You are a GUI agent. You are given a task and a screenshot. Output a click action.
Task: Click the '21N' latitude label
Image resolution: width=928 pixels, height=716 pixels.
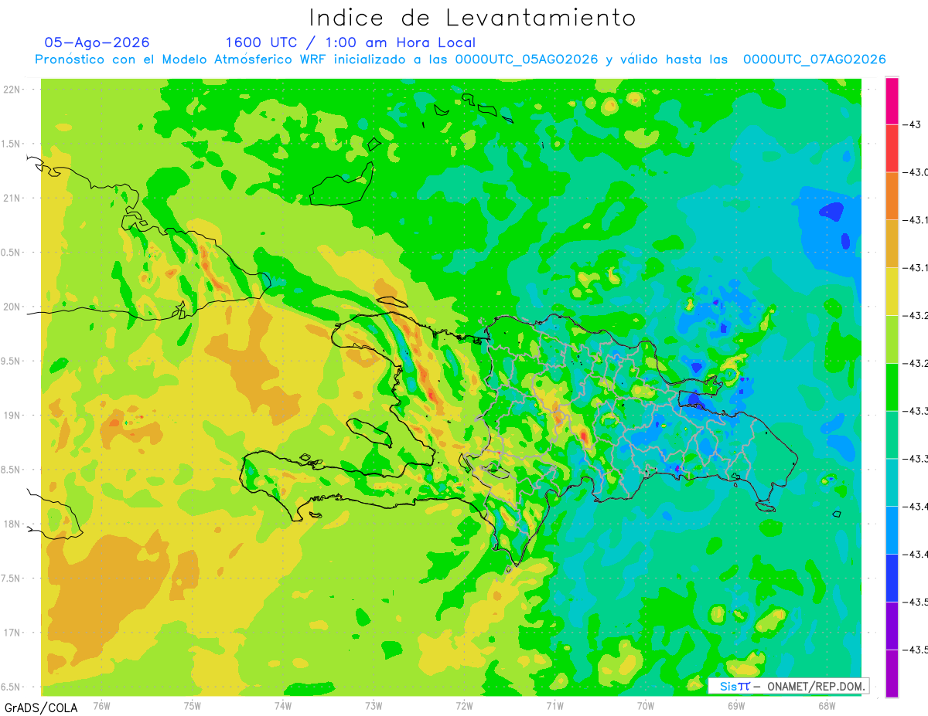tap(12, 198)
